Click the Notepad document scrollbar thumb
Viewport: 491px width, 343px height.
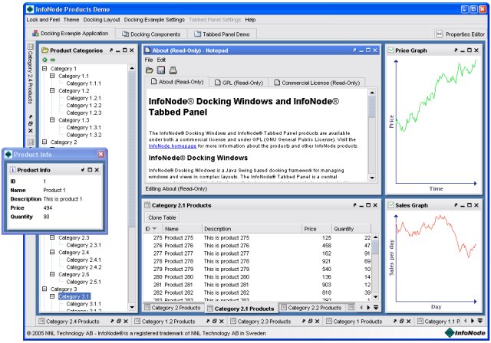coord(372,107)
